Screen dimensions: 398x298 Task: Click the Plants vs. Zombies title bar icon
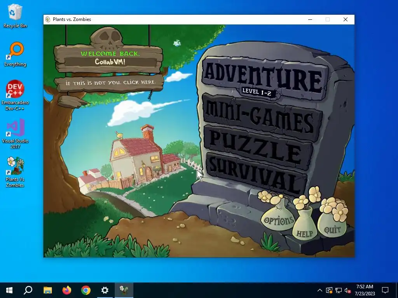pyautogui.click(x=48, y=19)
